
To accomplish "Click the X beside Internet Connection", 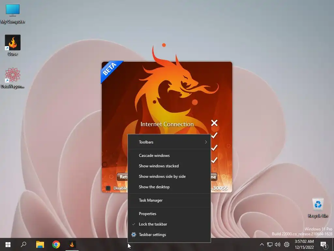I will point(214,123).
